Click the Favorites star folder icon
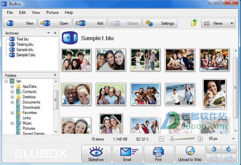 tap(18, 113)
